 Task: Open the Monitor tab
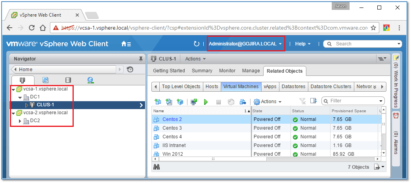click(227, 71)
